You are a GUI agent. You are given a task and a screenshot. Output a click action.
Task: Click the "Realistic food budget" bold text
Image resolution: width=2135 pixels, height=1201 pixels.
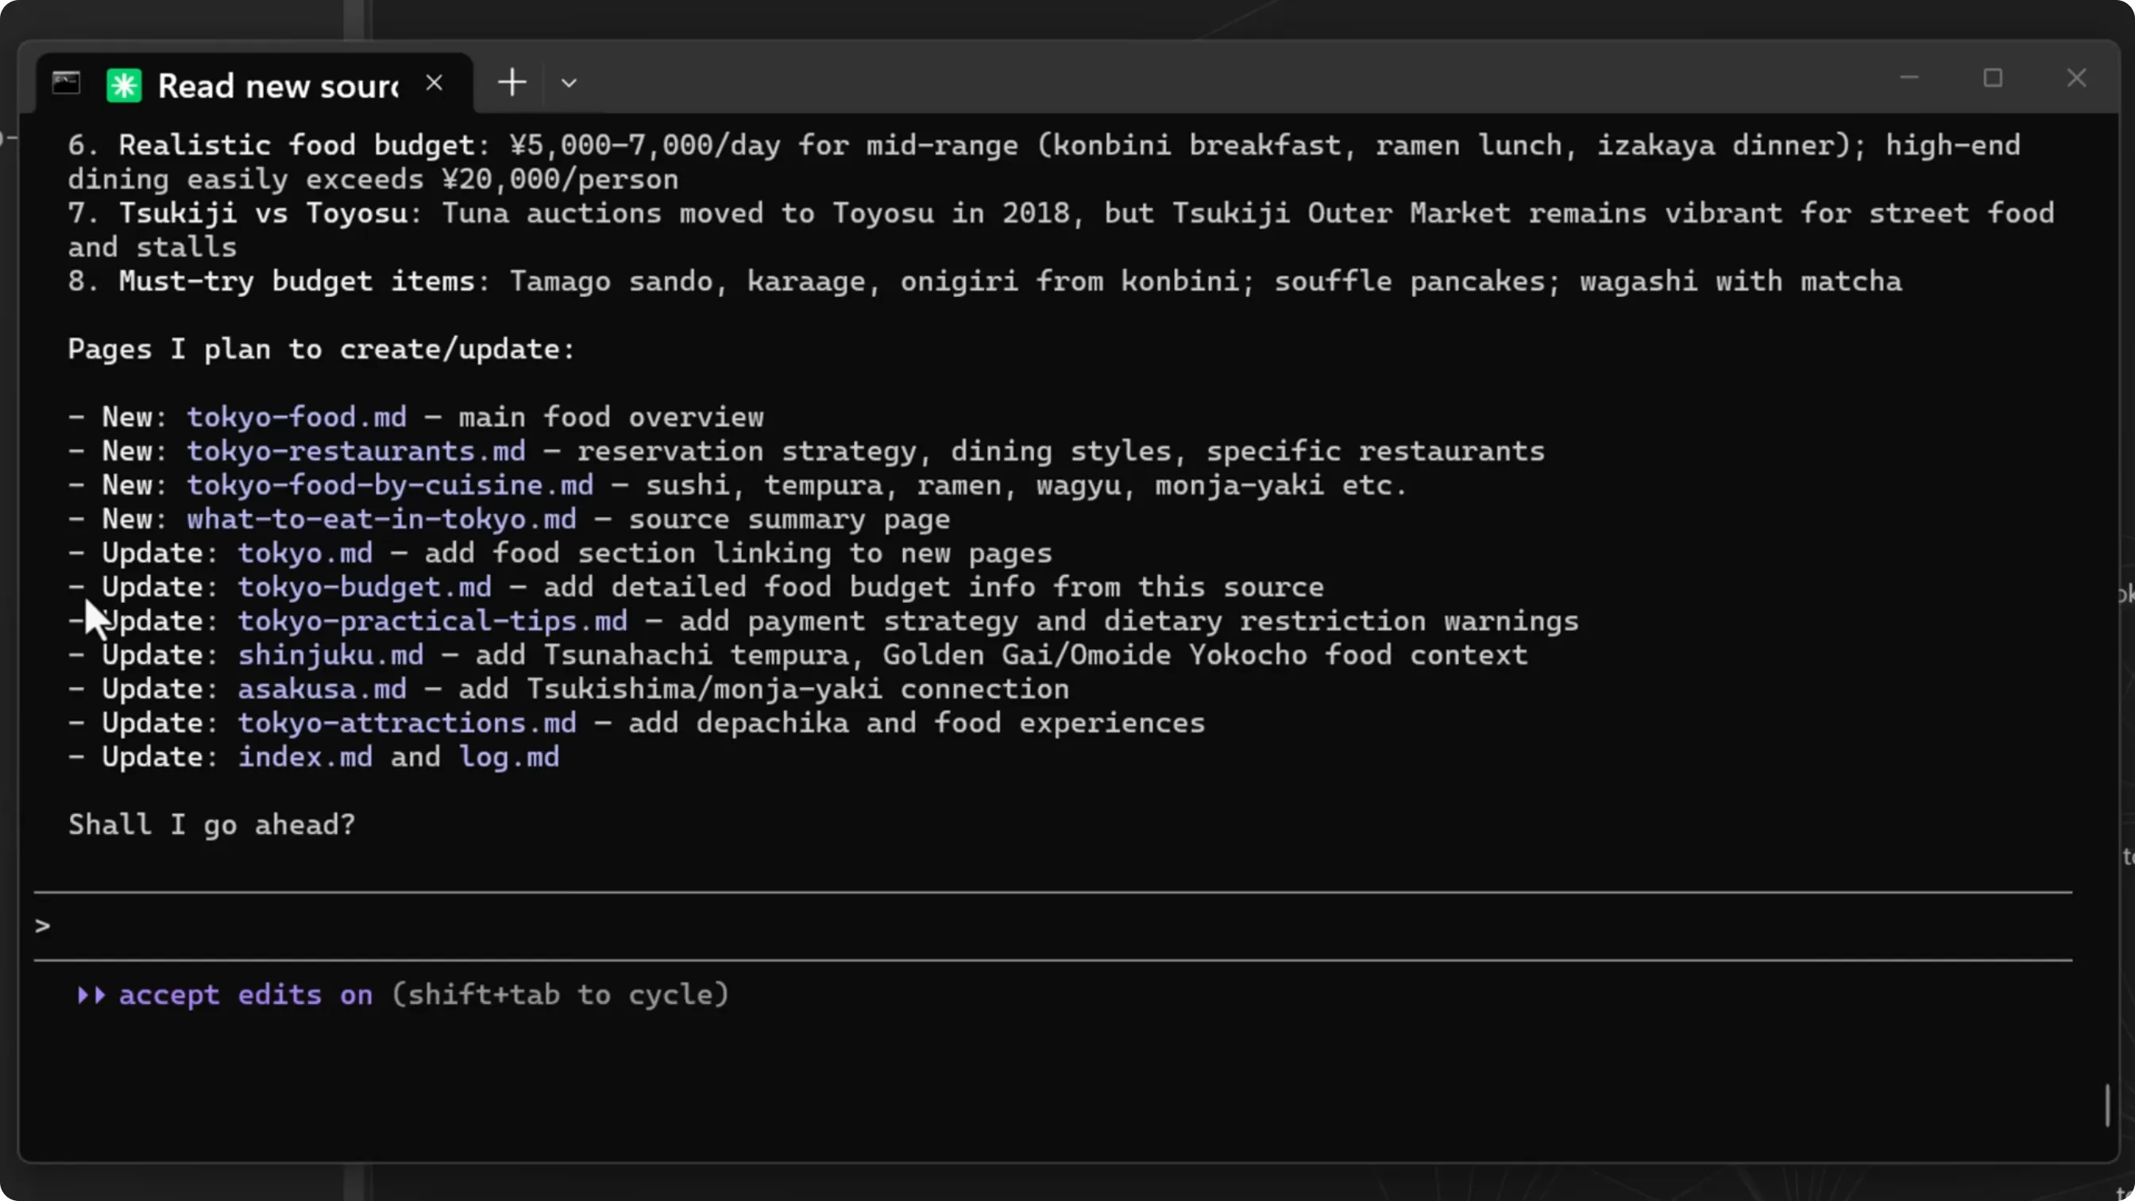[x=296, y=145]
